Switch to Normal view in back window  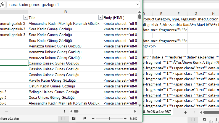coord(193,119)
